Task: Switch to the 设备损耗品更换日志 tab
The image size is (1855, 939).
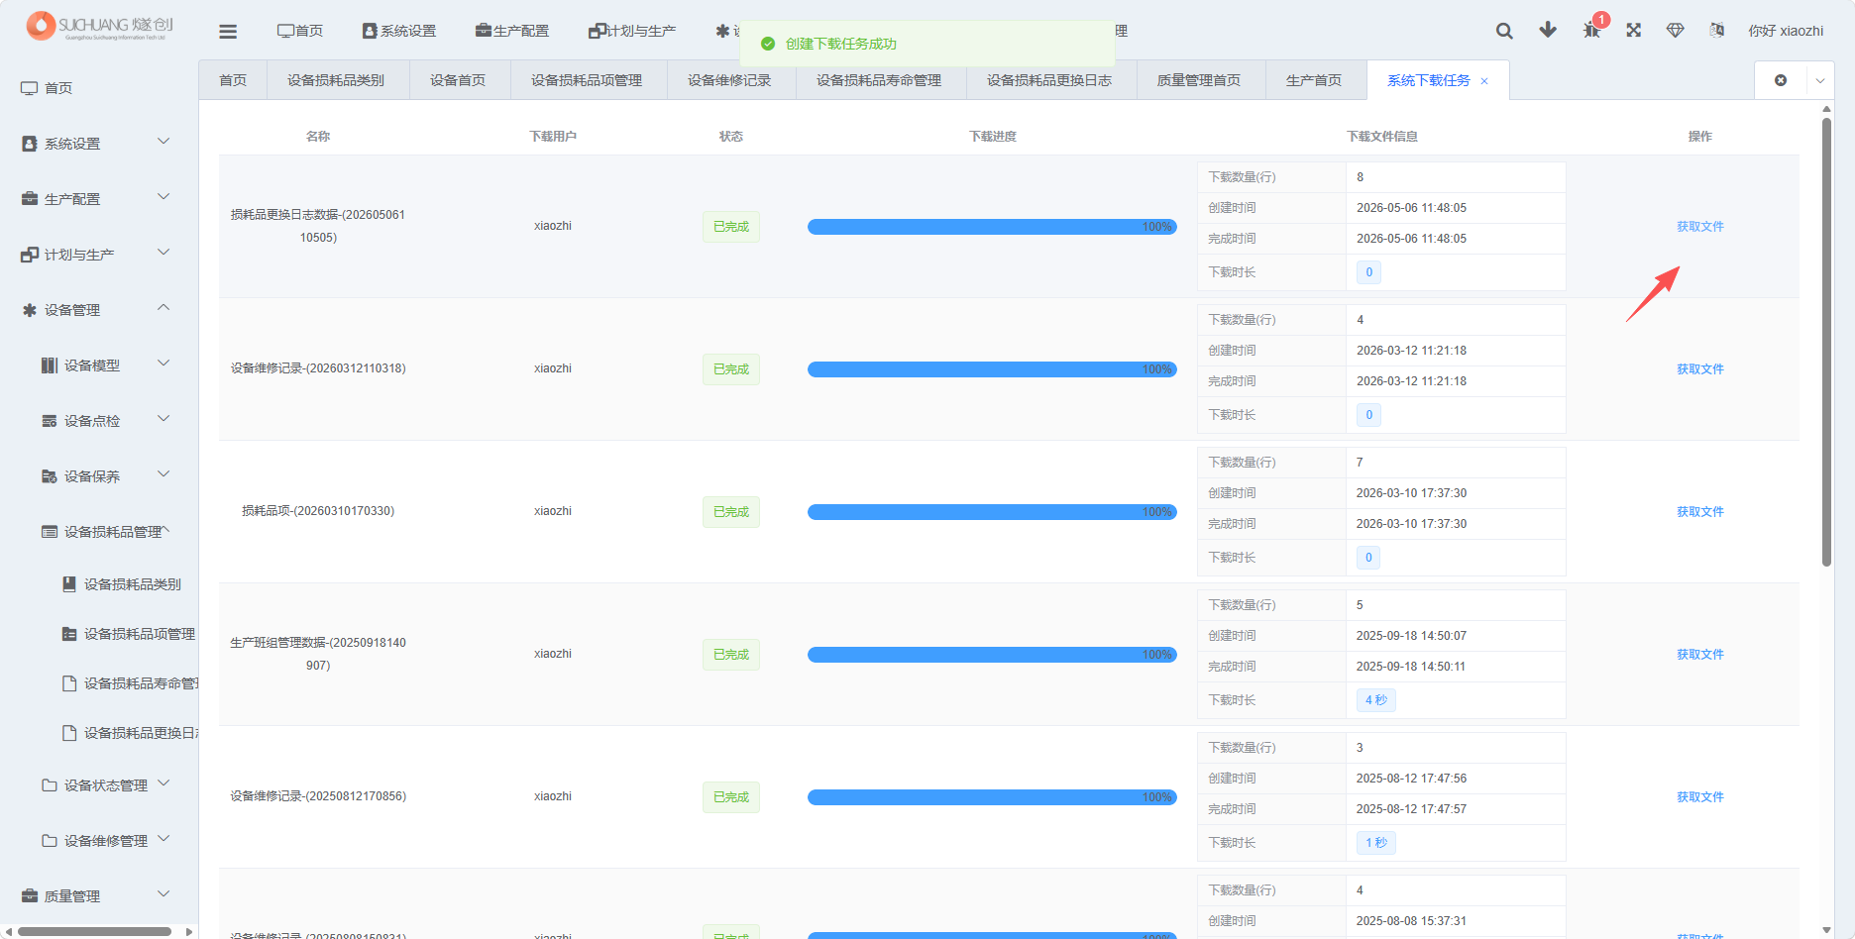Action: [x=1049, y=80]
